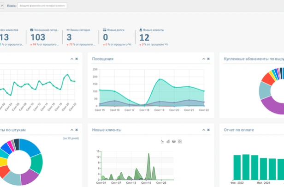The height and width of the screenshot is (187, 284).
Task: Close the 'по штукам' donut chart panel
Action: (77, 130)
